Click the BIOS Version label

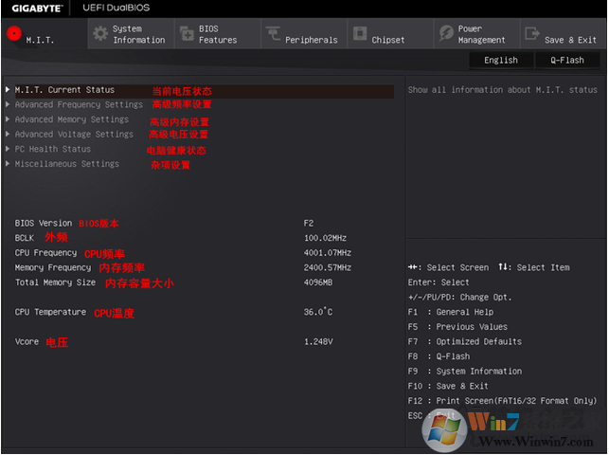[x=44, y=223]
